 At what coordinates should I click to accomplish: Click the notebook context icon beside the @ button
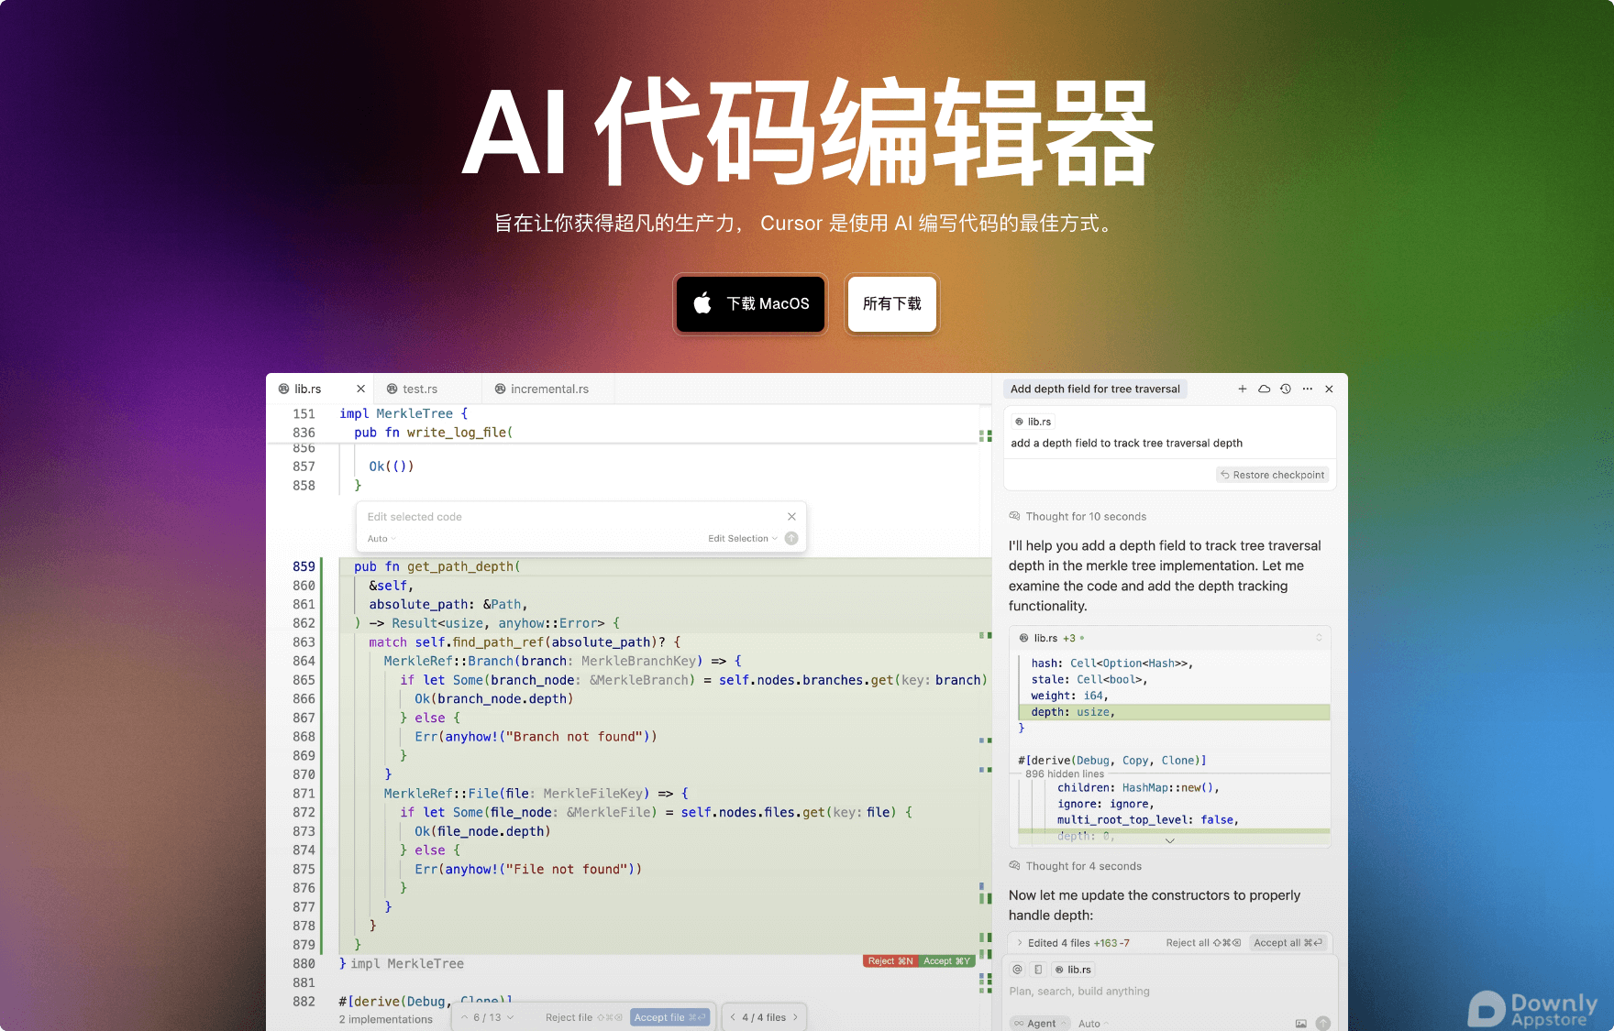pos(1038,970)
